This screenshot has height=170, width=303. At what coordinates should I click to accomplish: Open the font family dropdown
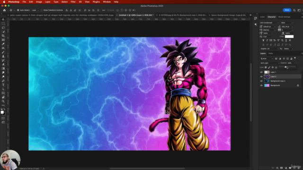(269, 23)
